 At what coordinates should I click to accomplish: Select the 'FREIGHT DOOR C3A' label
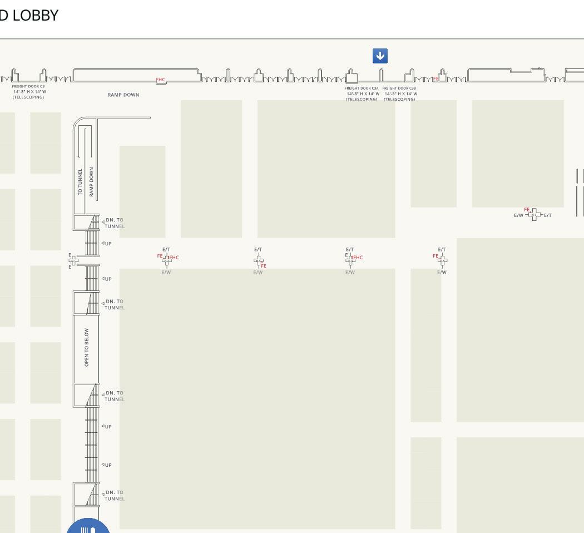(x=362, y=88)
